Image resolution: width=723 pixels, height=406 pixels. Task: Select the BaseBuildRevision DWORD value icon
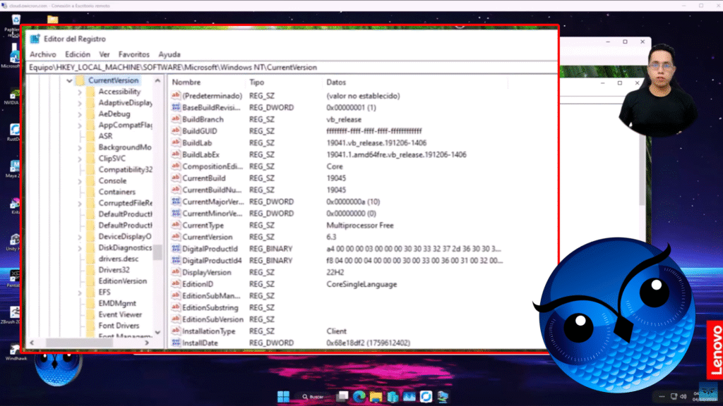pyautogui.click(x=177, y=107)
